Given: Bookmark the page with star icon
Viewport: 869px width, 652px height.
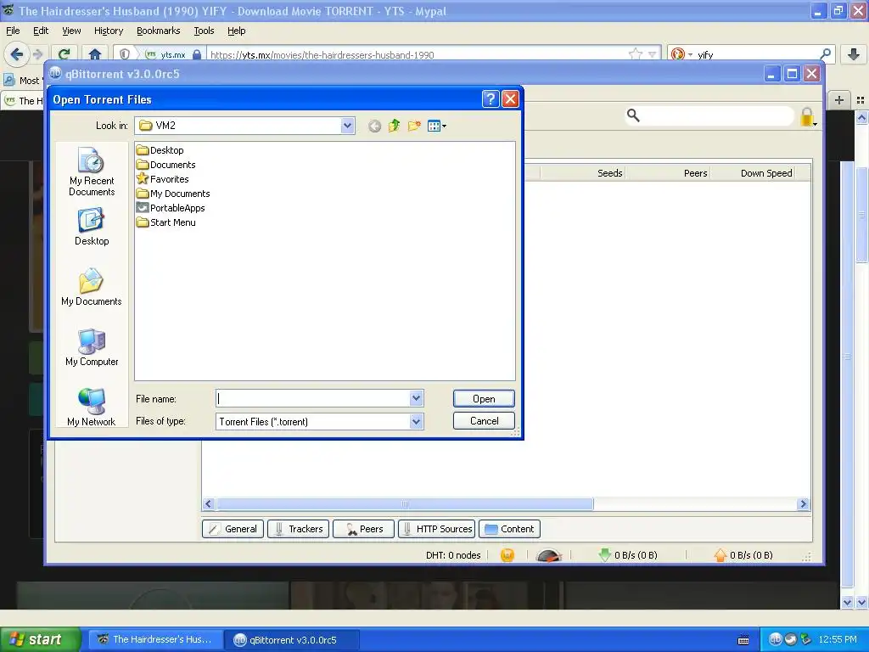Looking at the screenshot, I should tap(635, 53).
